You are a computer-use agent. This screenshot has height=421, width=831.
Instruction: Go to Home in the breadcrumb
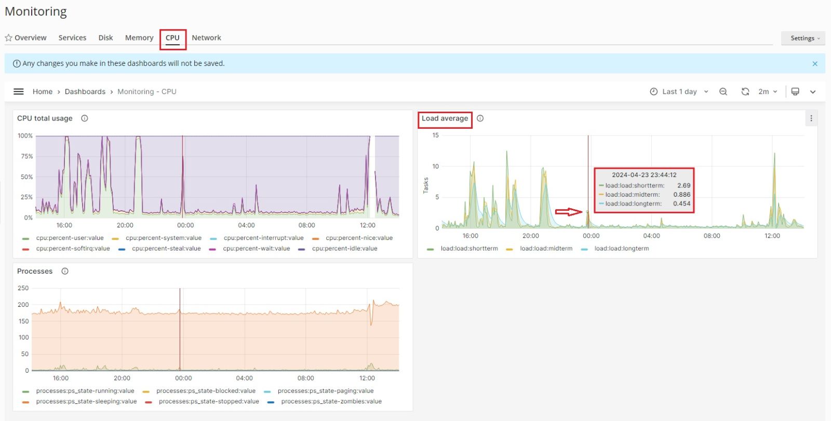(43, 91)
